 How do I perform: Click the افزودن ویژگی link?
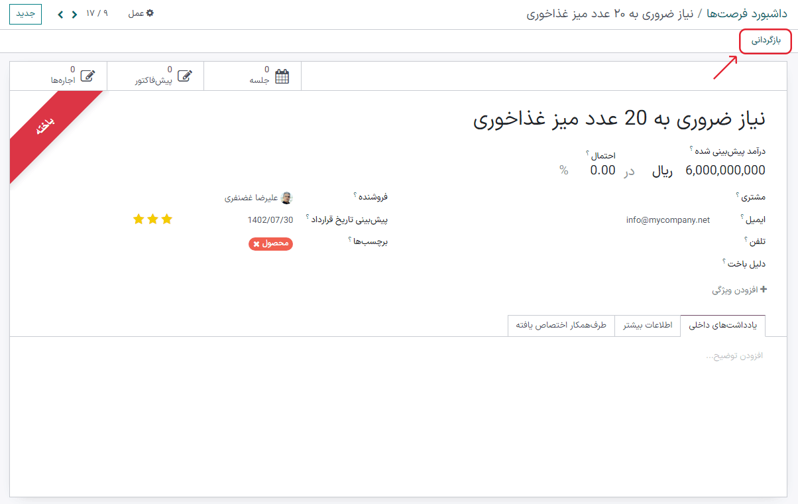point(738,289)
